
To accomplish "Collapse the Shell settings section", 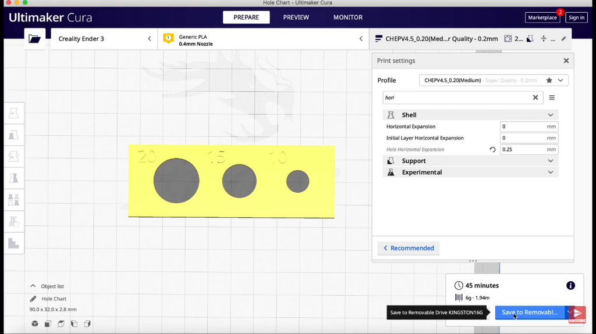I will pyautogui.click(x=551, y=115).
